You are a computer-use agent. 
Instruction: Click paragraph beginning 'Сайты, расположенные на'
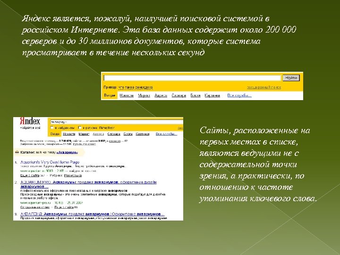click(x=258, y=164)
